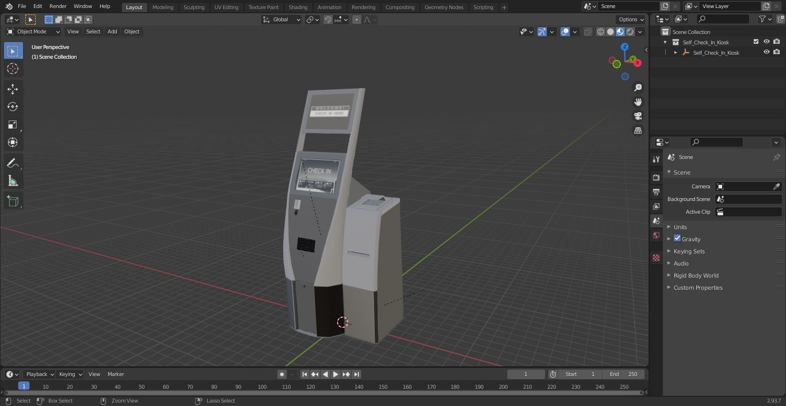Add a new workspace with plus
The height and width of the screenshot is (406, 786).
point(504,7)
